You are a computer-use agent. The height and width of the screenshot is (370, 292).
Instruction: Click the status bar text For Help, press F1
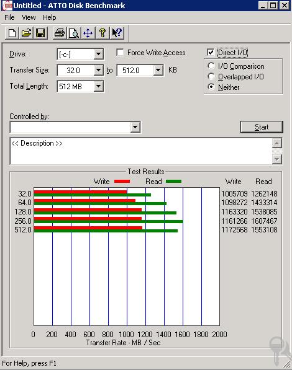coord(29,363)
